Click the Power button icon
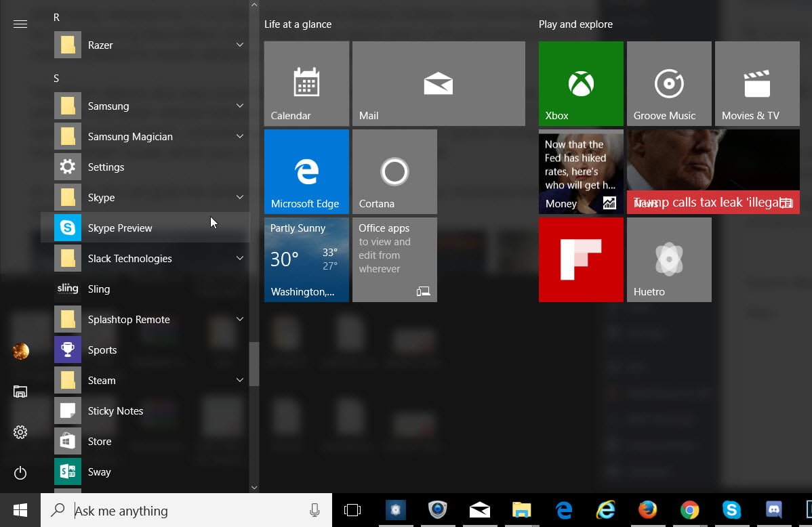This screenshot has width=812, height=527. click(x=20, y=473)
